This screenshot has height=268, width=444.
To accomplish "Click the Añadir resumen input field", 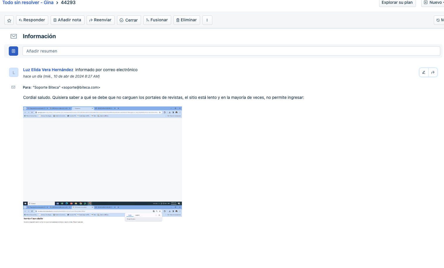I will point(231,51).
